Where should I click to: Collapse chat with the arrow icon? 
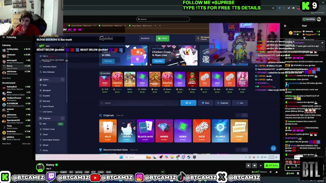click(x=285, y=26)
